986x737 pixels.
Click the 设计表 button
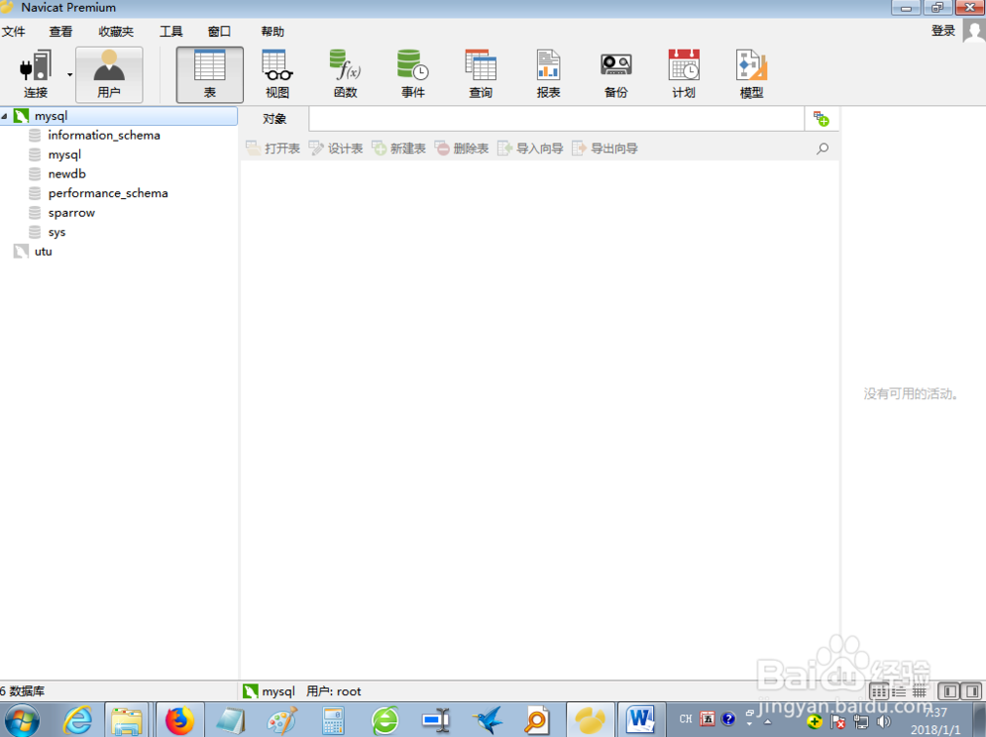pyautogui.click(x=336, y=149)
